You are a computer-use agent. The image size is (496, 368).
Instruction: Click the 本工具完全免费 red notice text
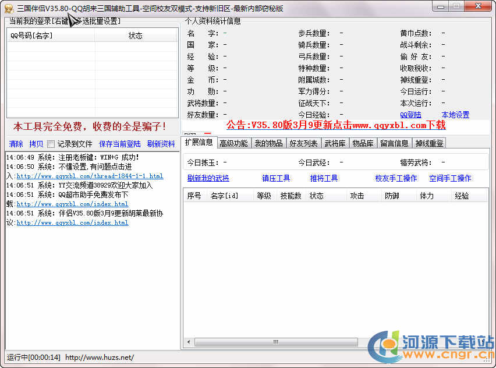90,126
